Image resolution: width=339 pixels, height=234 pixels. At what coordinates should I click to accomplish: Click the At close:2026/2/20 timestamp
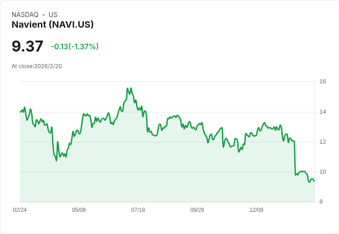(x=37, y=66)
